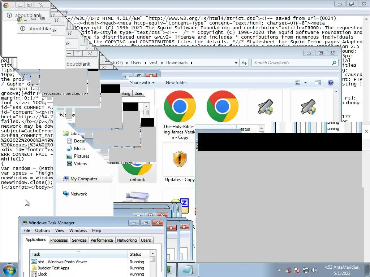Expand the breadcrumb arrow after Downloads

pos(192,63)
